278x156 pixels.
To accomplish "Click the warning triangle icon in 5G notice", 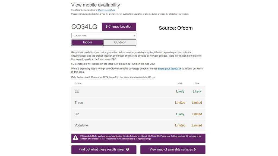I will point(75,138).
